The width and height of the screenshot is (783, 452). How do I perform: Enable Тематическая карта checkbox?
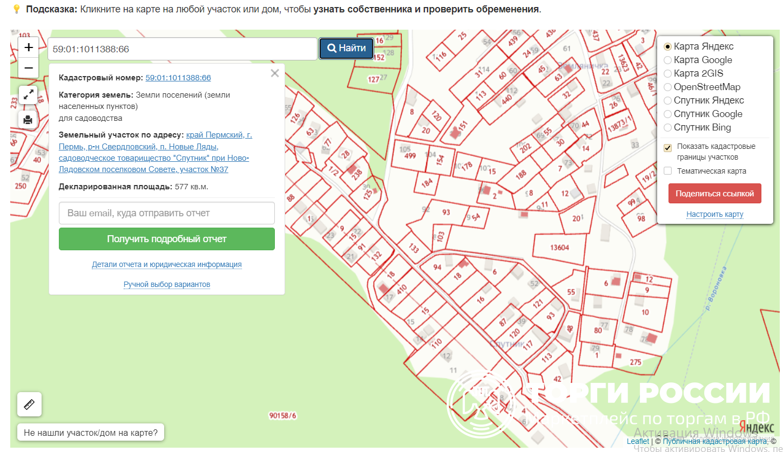pyautogui.click(x=668, y=171)
